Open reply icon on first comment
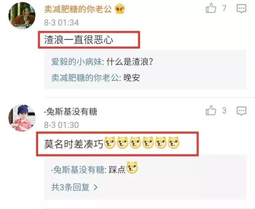Screen dimensions: 255x209 (241, 8)
